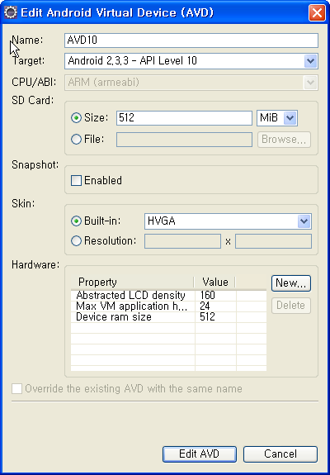Open the HVGA built-in skin dropdown
The width and height of the screenshot is (330, 475).
coord(228,221)
